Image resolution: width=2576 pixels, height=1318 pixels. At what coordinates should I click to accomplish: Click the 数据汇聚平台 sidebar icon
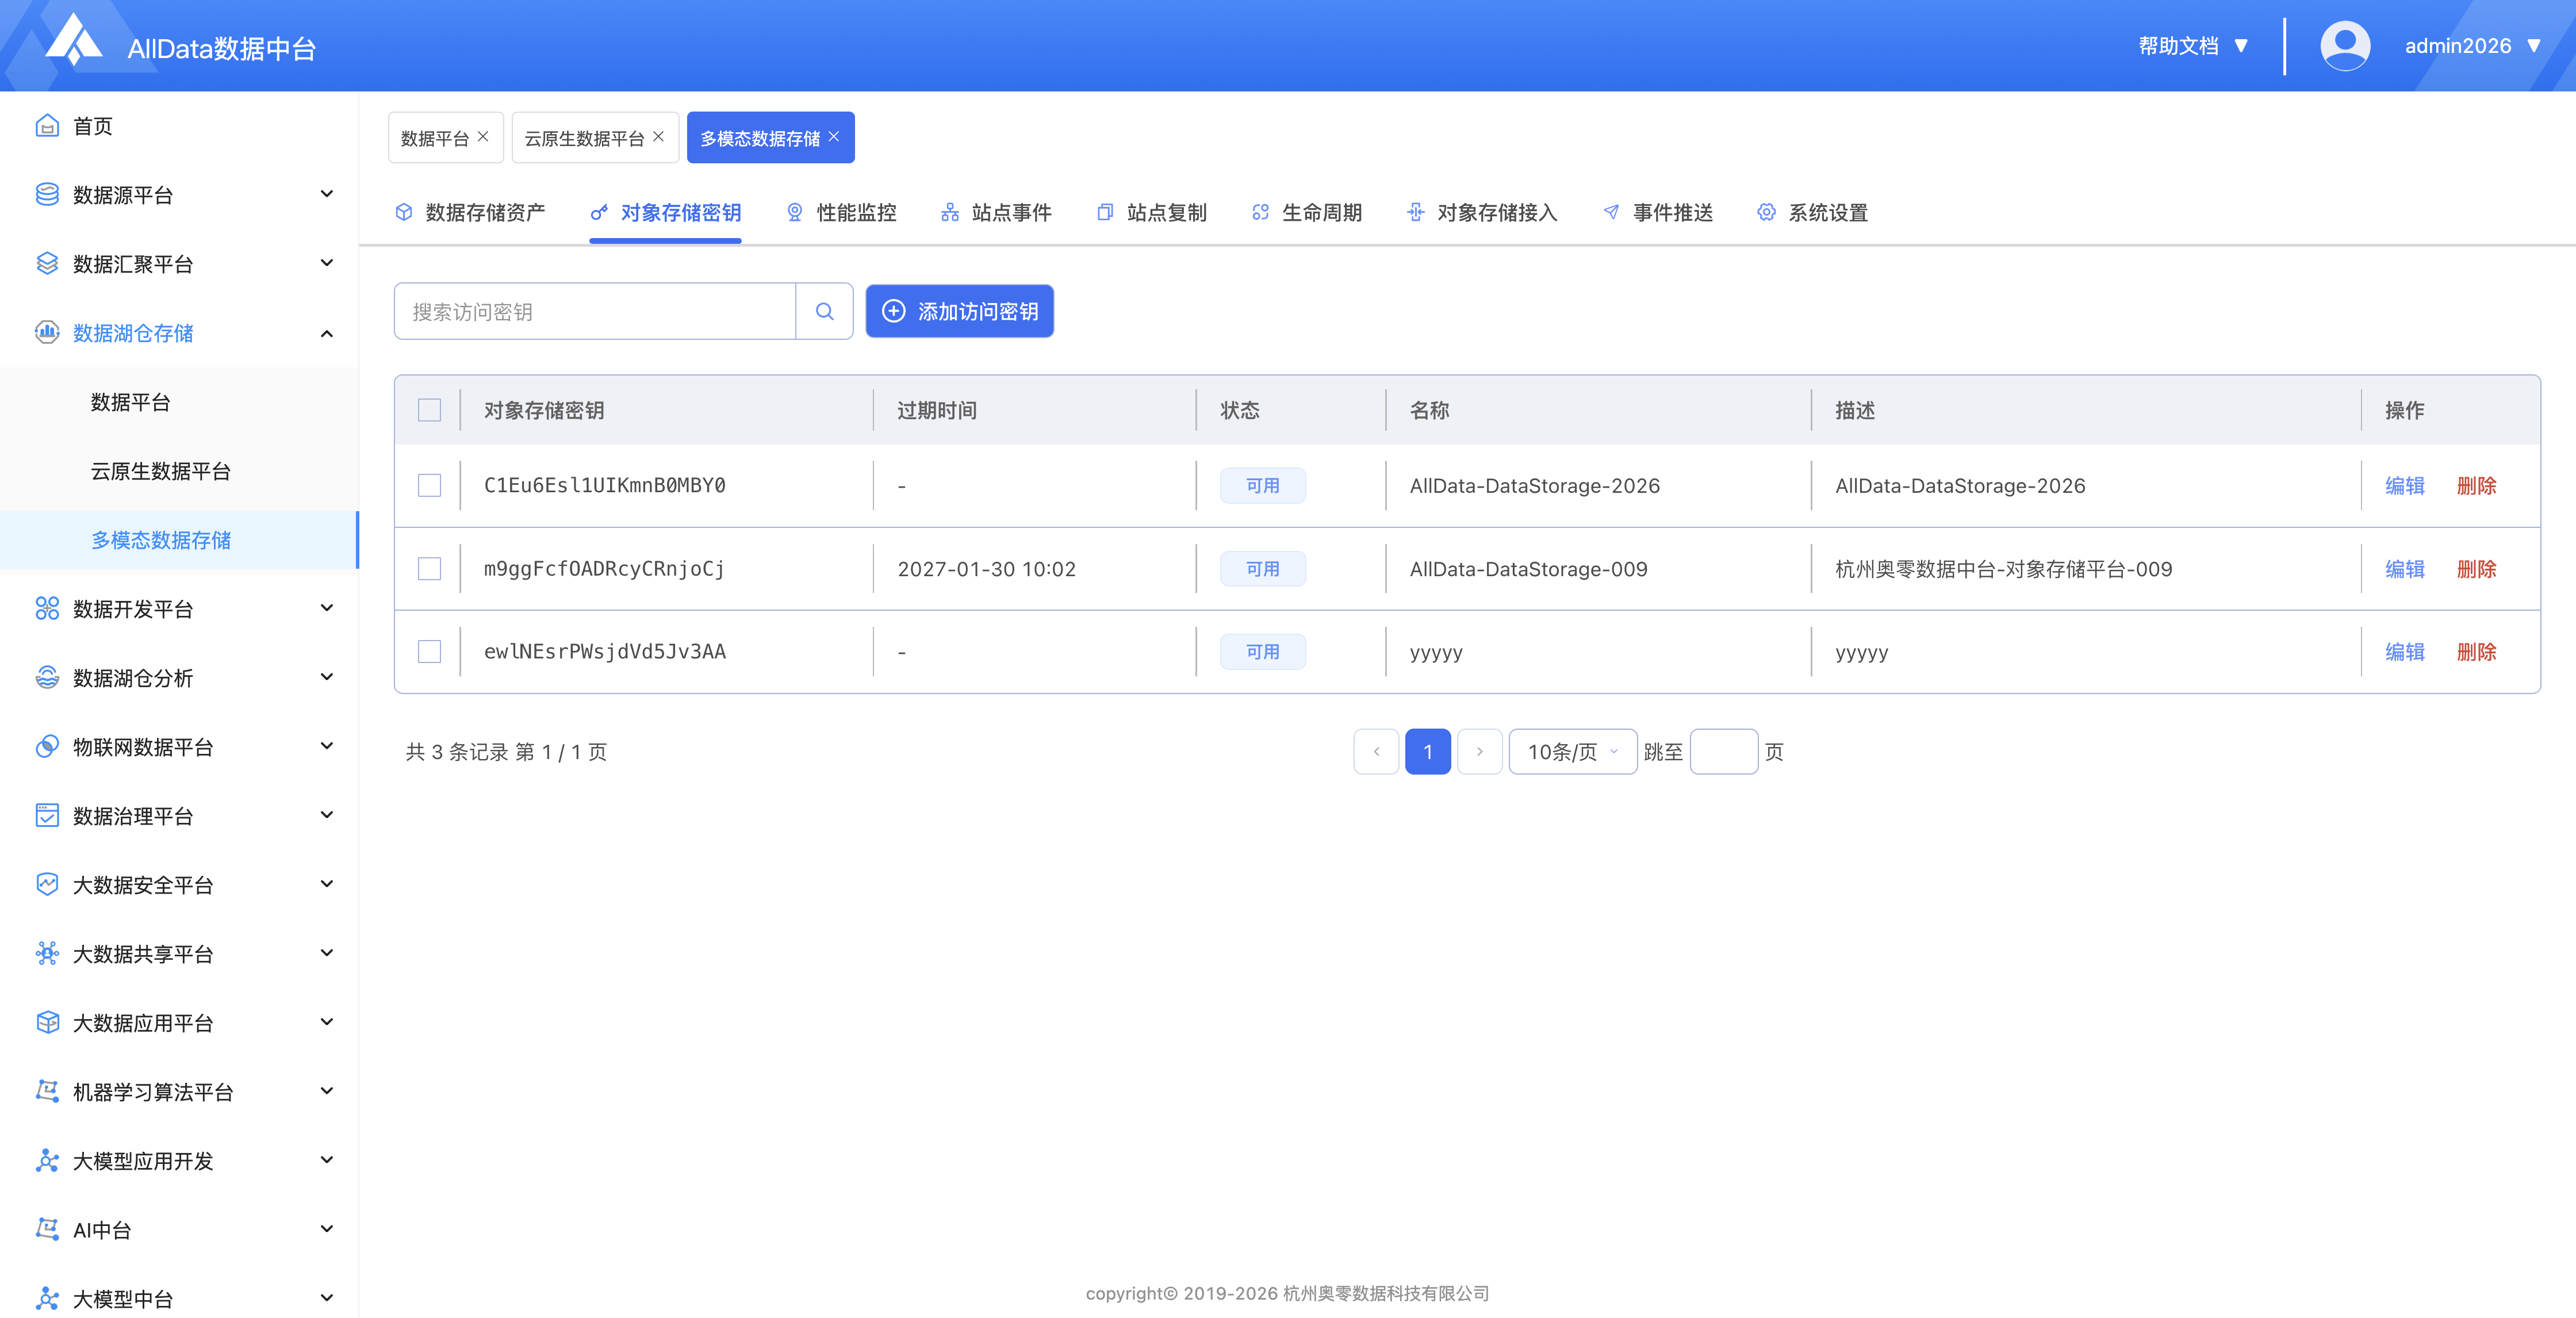[x=47, y=263]
